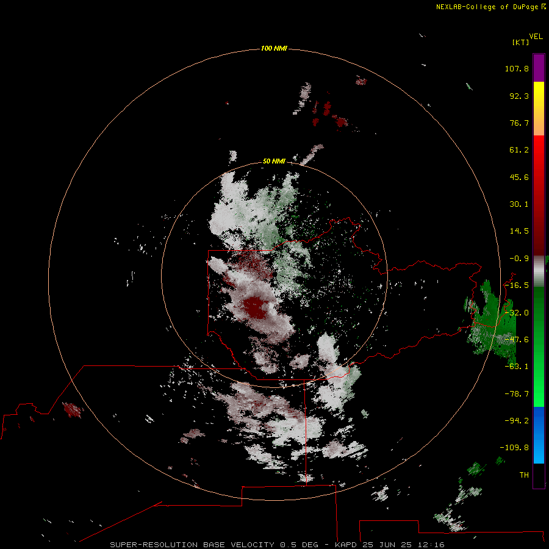
Task: Click the -109.8 velocity scale value
Action: tap(514, 448)
